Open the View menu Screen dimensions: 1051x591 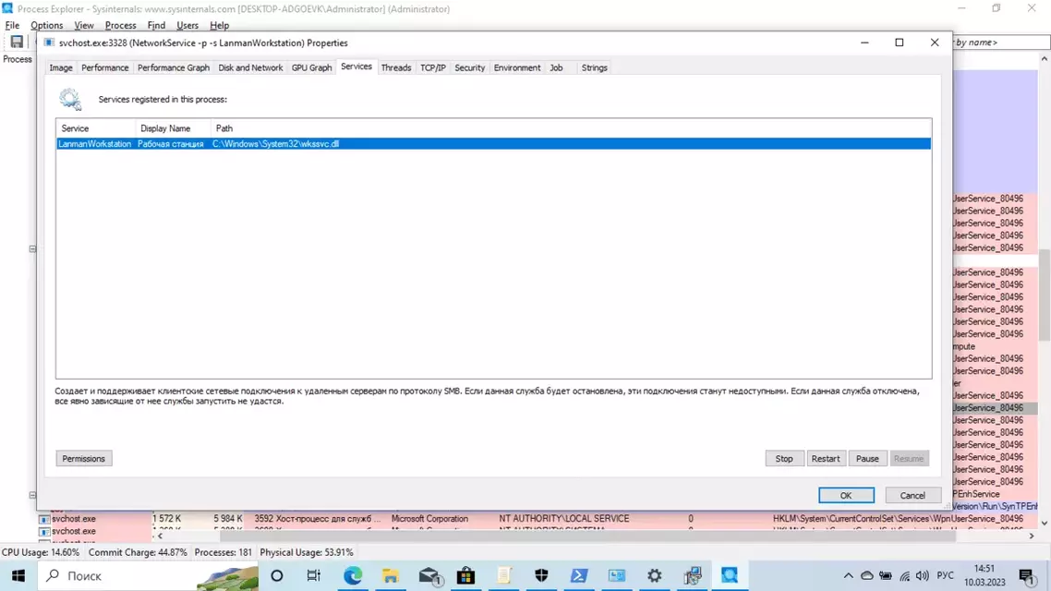(x=84, y=26)
